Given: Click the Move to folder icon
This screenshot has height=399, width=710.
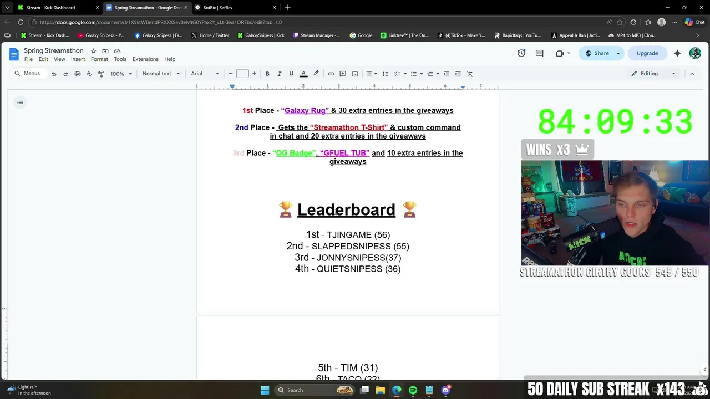Looking at the screenshot, I should pos(105,51).
